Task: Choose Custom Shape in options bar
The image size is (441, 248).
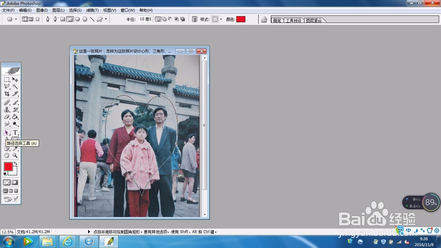Action: (100, 19)
